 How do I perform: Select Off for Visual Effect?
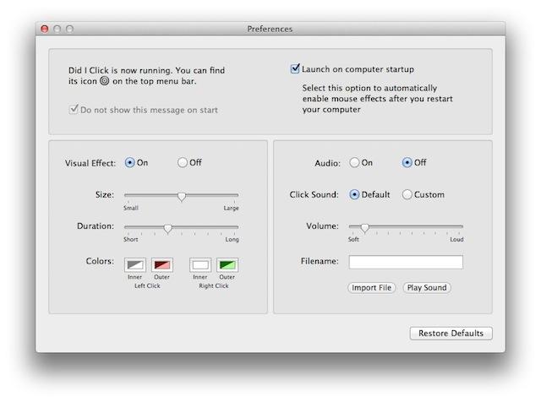182,163
